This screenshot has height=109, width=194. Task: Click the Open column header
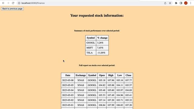pyautogui.click(x=102, y=75)
